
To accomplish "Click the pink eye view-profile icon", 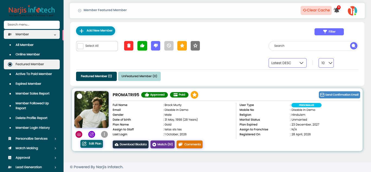I will click(79, 134).
